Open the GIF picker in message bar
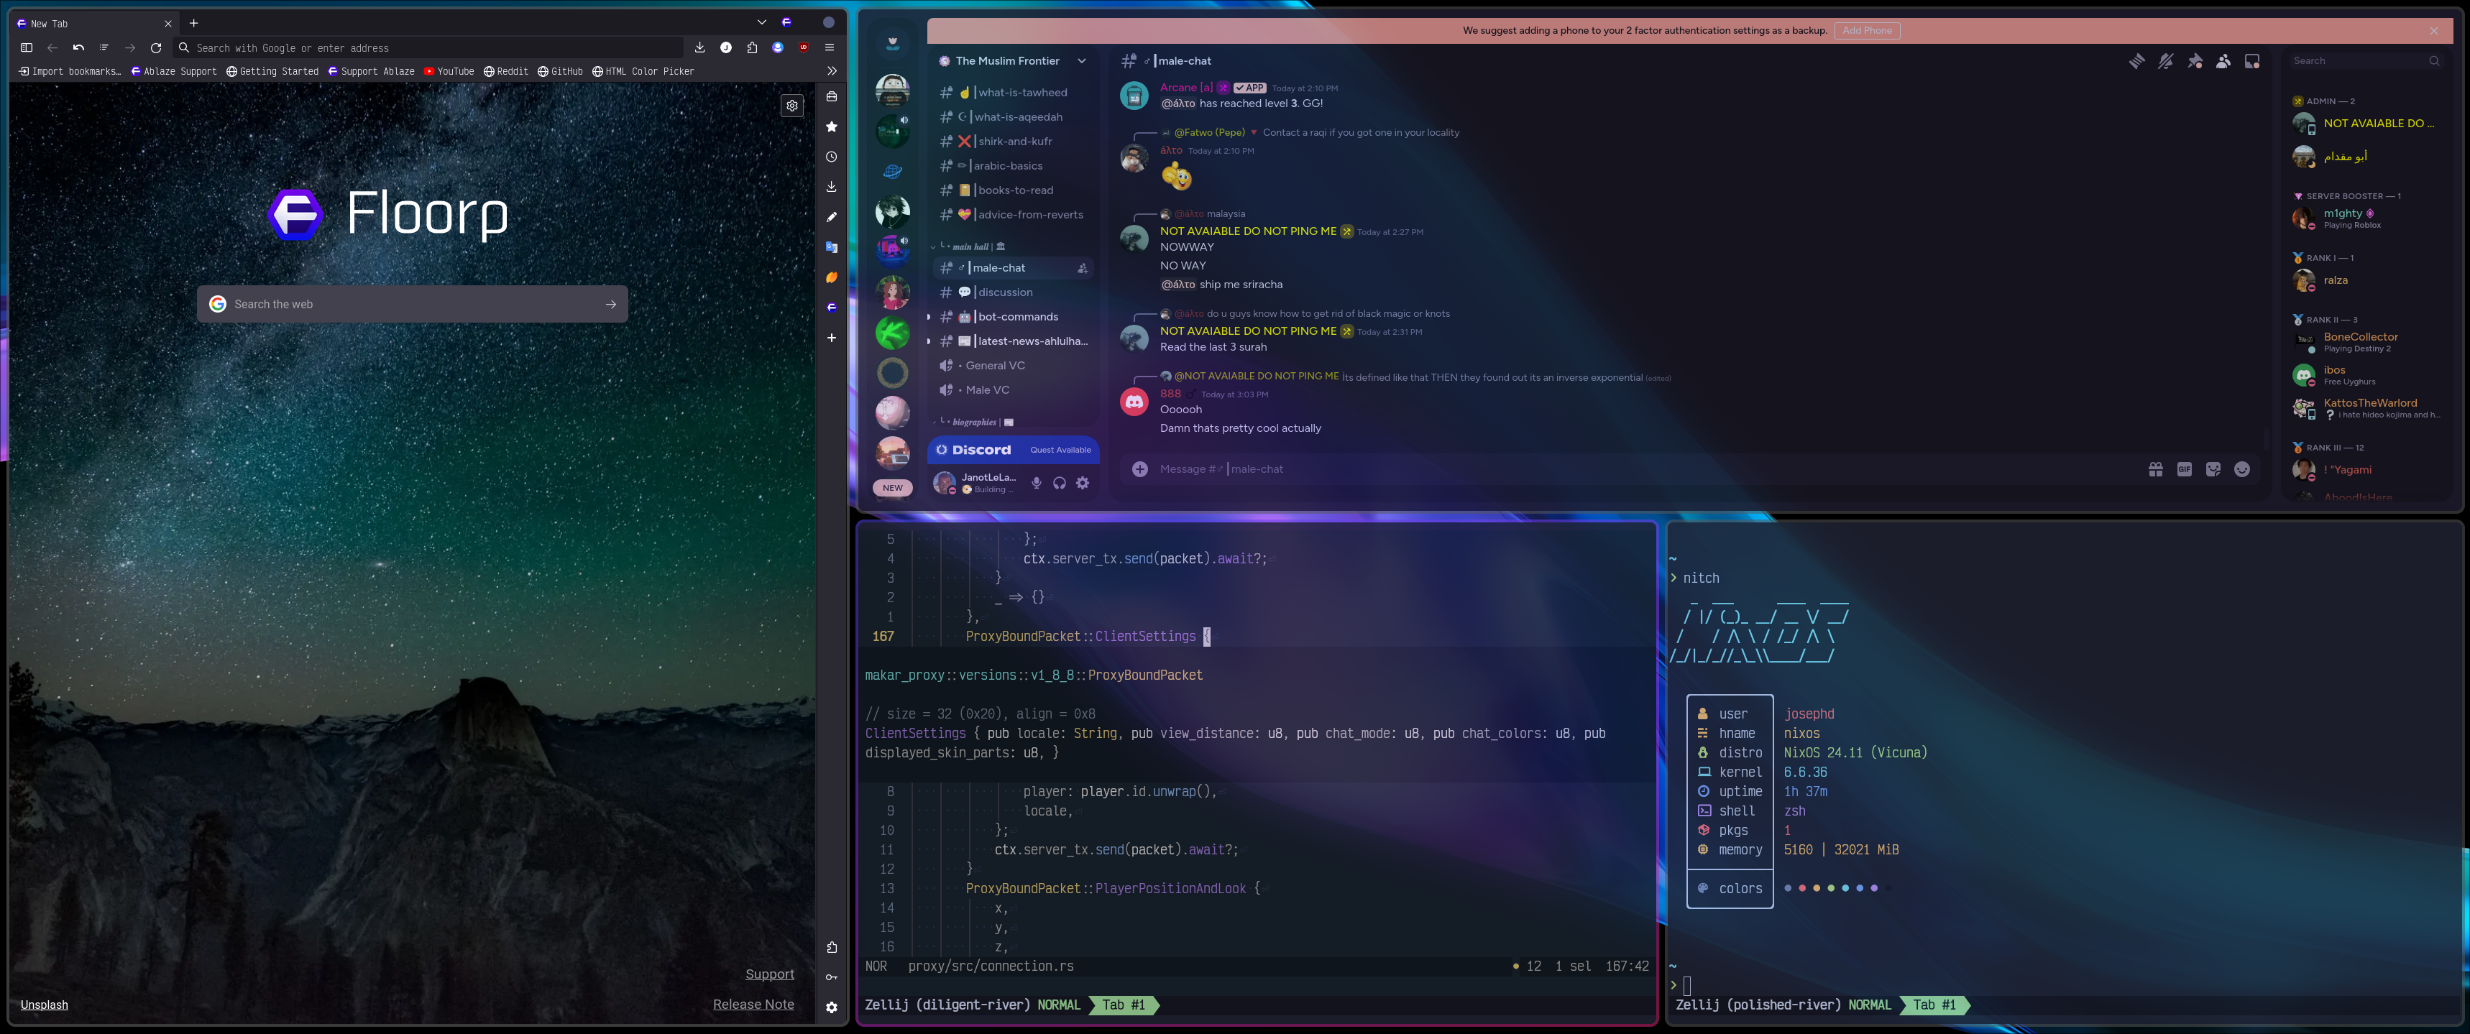2470x1034 pixels. (x=2185, y=469)
